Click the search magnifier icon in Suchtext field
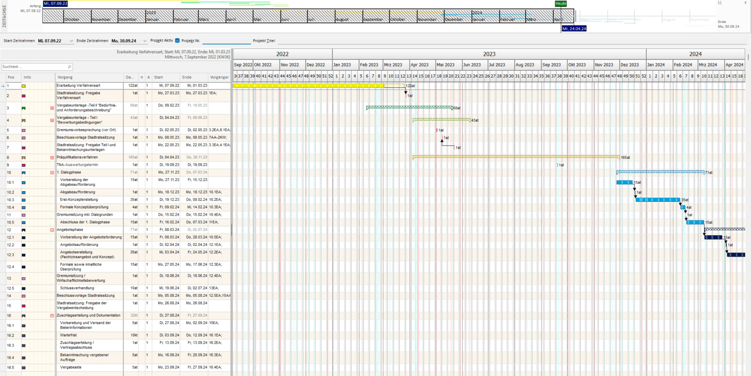752x376 pixels. pyautogui.click(x=70, y=66)
